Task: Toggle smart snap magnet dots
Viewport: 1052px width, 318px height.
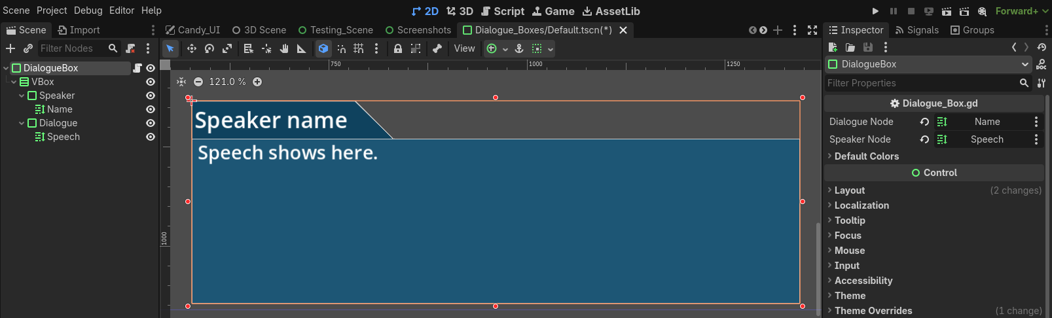Action: (x=342, y=48)
